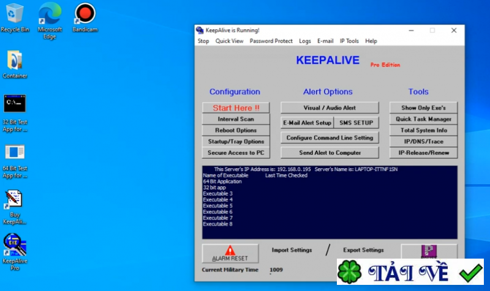Screen dimensions: 490x291
Task: Select Executable 5 in the list
Action: click(x=218, y=205)
